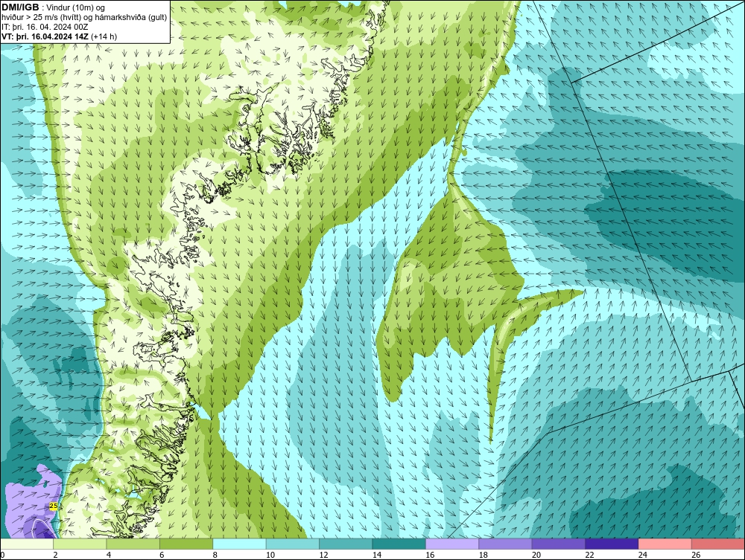Click the yellow 25 gust label on map
745x560 pixels.
[x=54, y=506]
